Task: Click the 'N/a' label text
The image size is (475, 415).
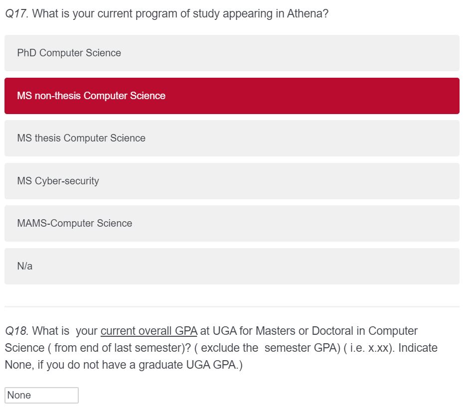Action: (x=24, y=266)
